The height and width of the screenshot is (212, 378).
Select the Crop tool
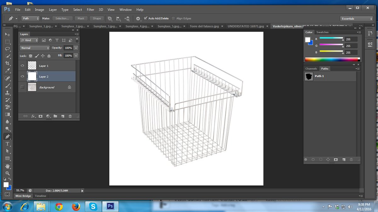tap(8, 63)
